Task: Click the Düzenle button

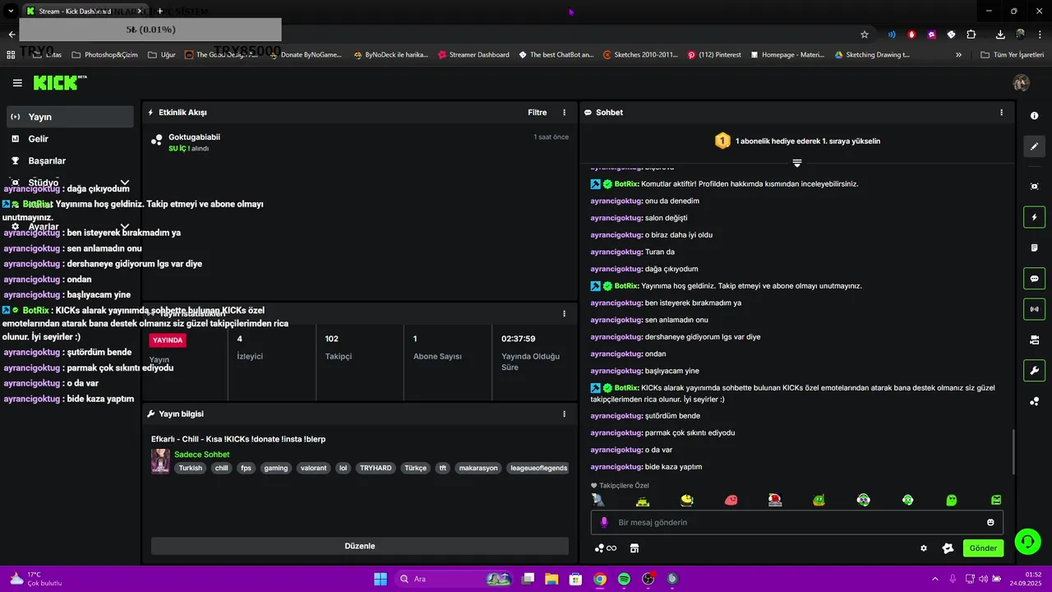Action: pyautogui.click(x=359, y=546)
